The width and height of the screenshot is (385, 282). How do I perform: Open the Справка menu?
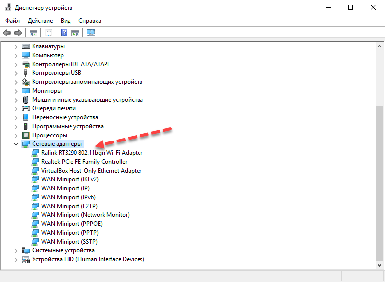click(x=90, y=21)
